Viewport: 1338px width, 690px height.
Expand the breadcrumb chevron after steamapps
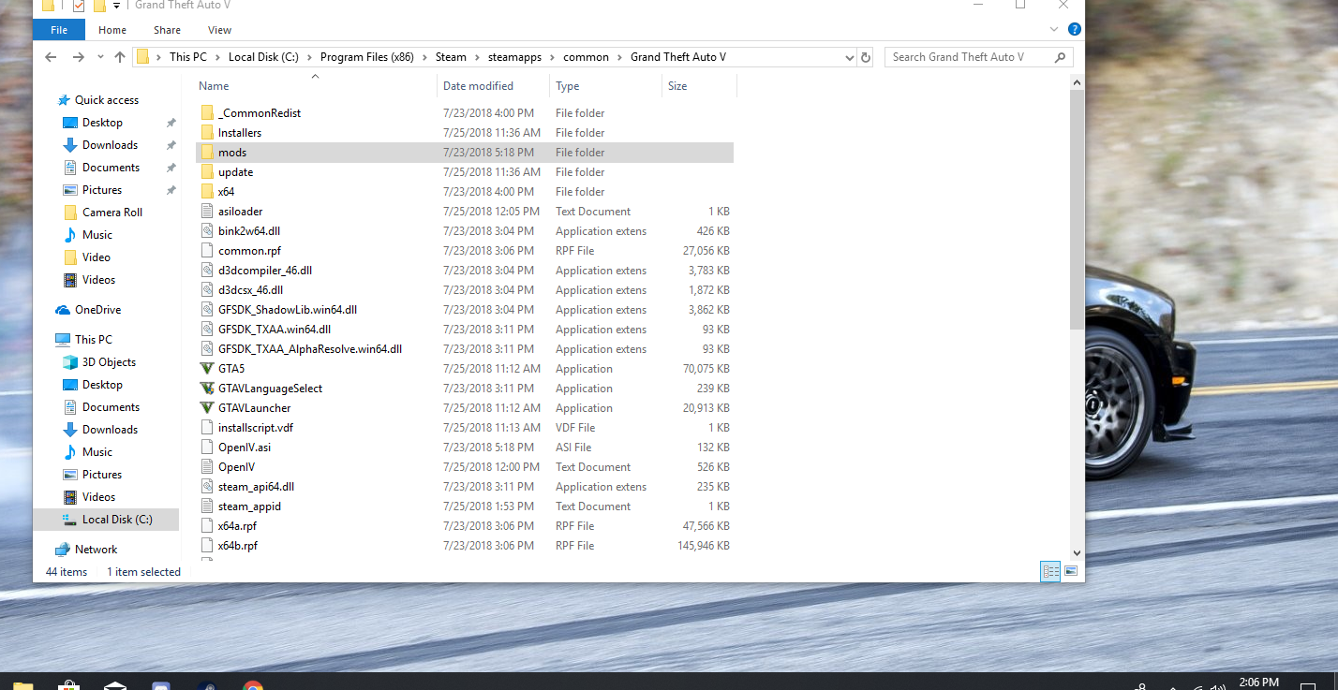pos(552,57)
